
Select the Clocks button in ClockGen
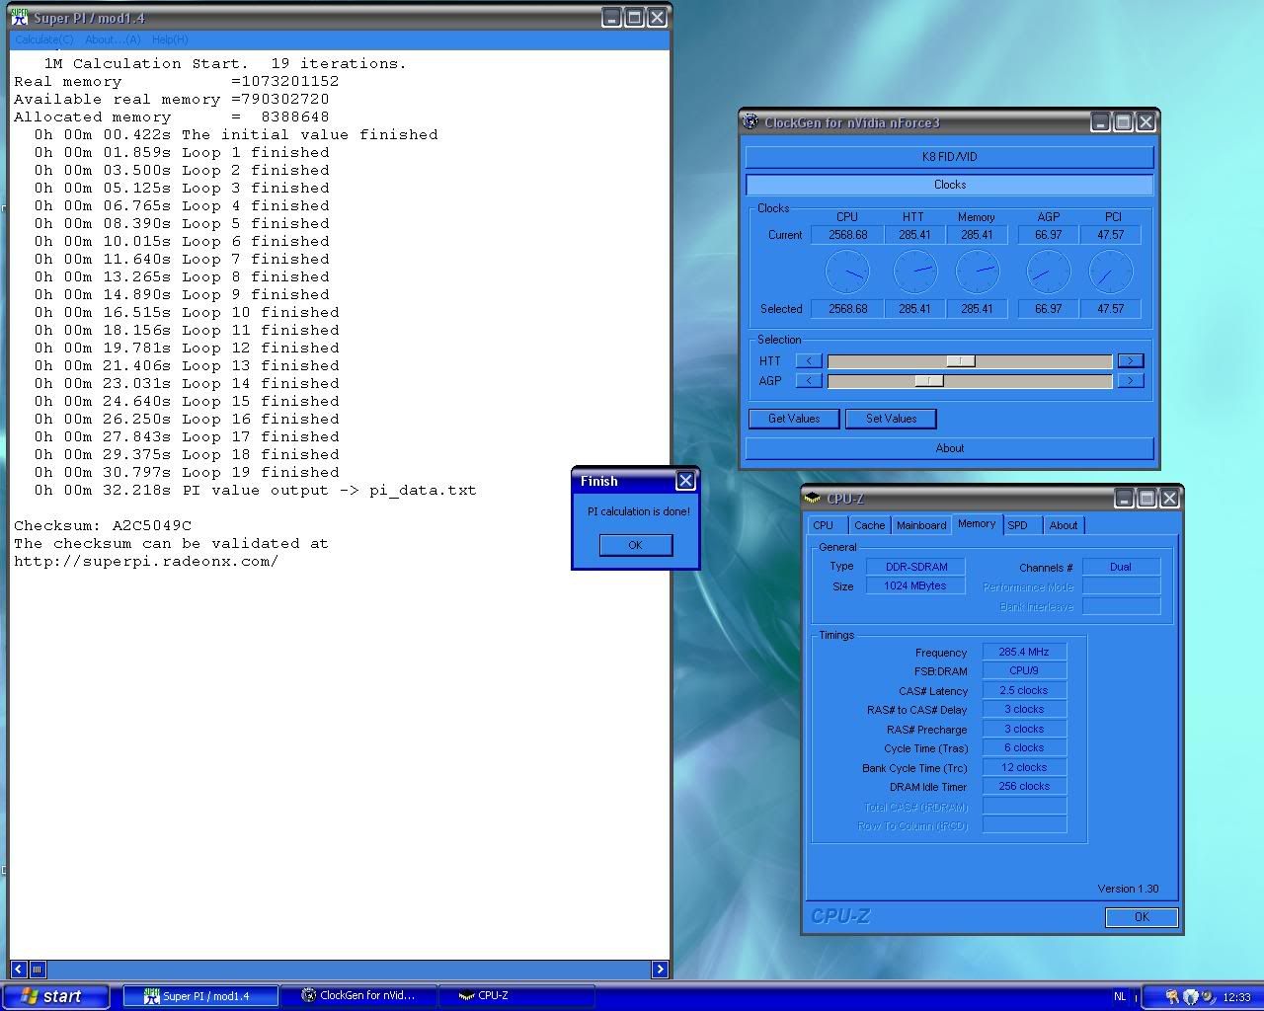tap(949, 185)
